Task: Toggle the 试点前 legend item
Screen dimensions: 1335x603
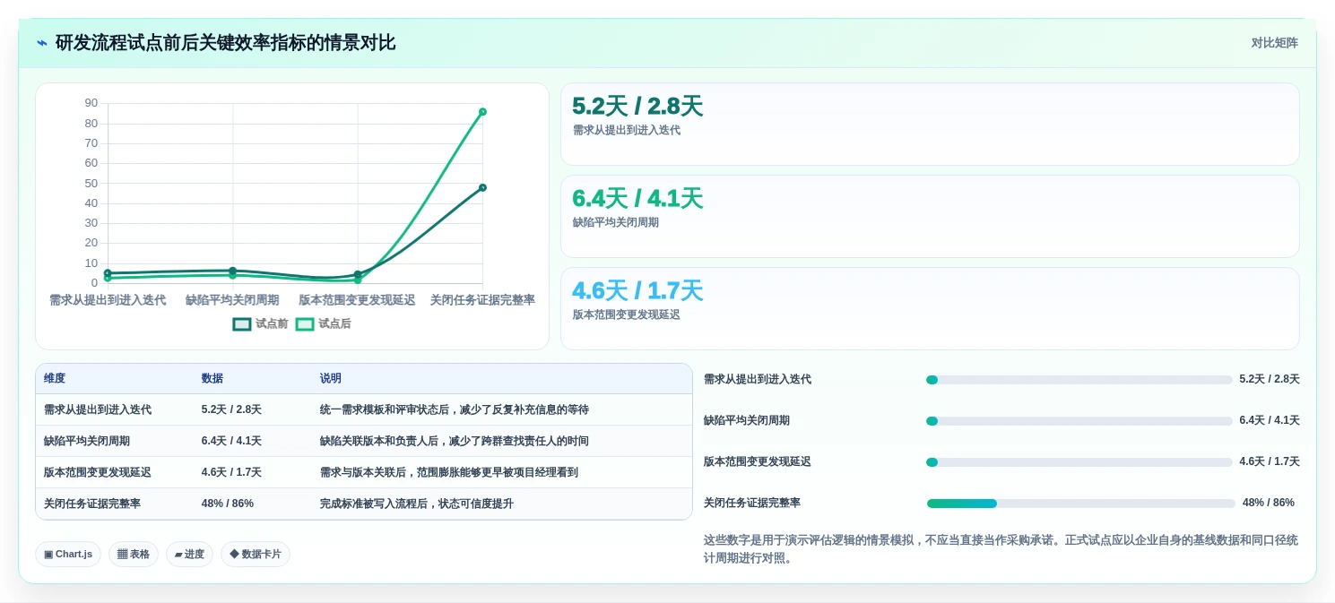Action: pos(260,324)
